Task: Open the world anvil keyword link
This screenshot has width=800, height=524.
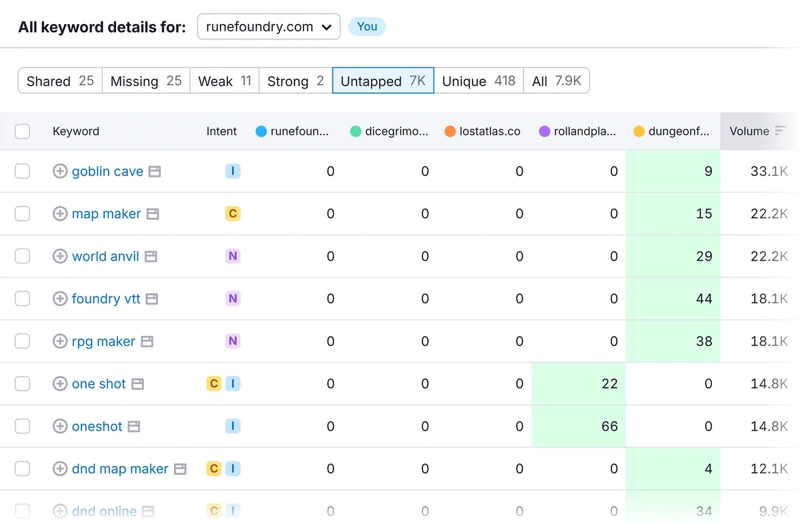Action: (x=105, y=256)
